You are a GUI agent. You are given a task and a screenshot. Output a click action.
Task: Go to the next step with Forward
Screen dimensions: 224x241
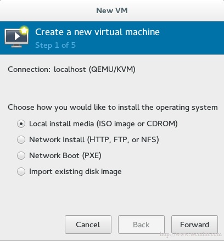click(x=194, y=225)
